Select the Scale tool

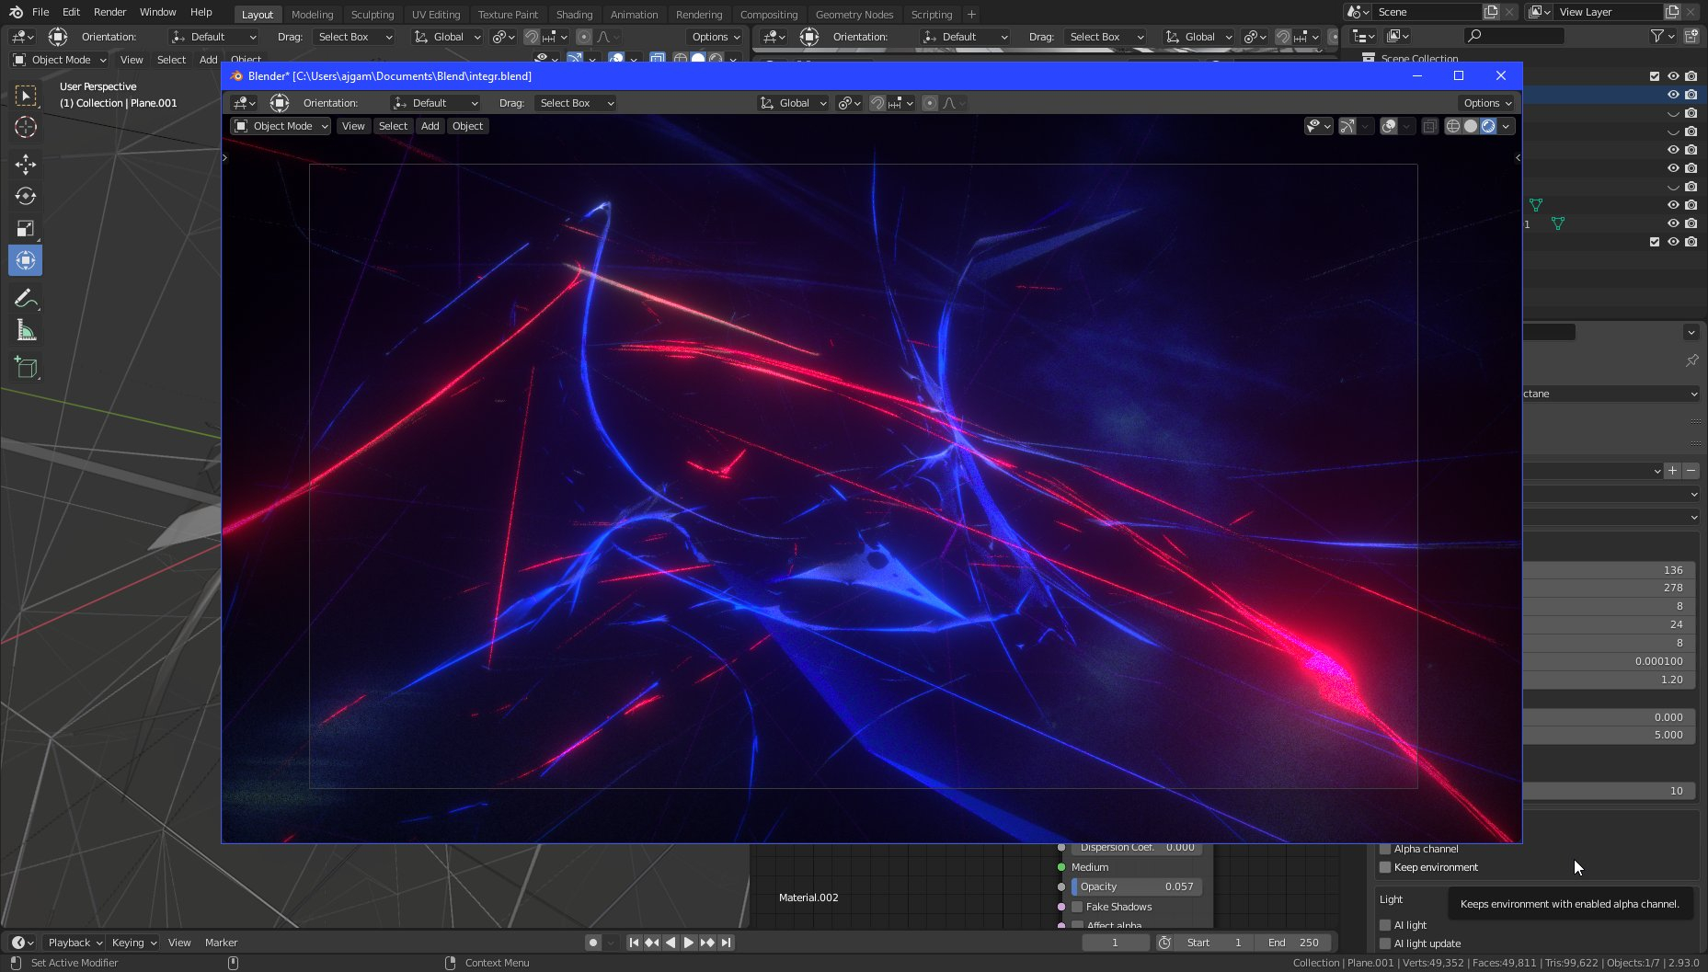(x=26, y=229)
